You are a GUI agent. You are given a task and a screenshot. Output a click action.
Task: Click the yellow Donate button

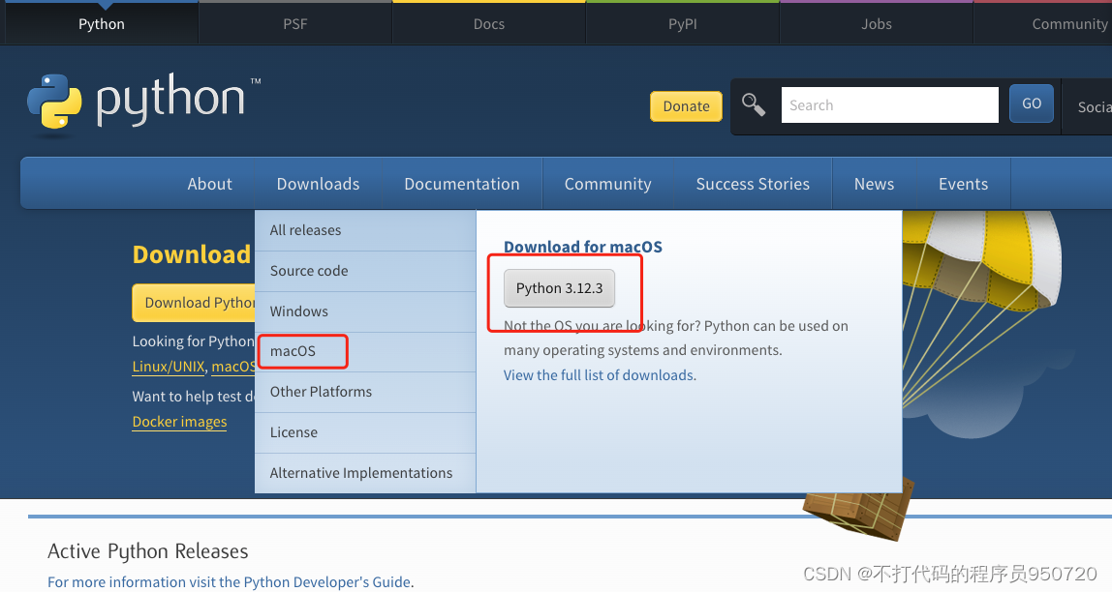686,106
